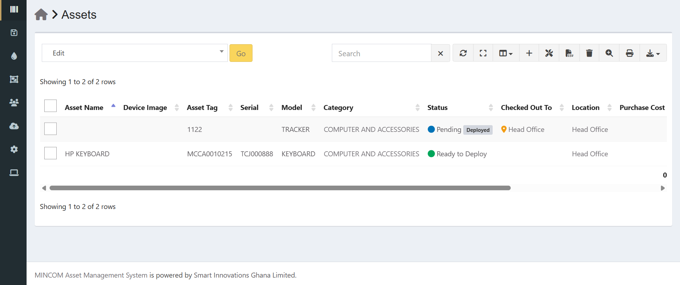Open the people section in sidebar
This screenshot has width=680, height=285.
(14, 103)
